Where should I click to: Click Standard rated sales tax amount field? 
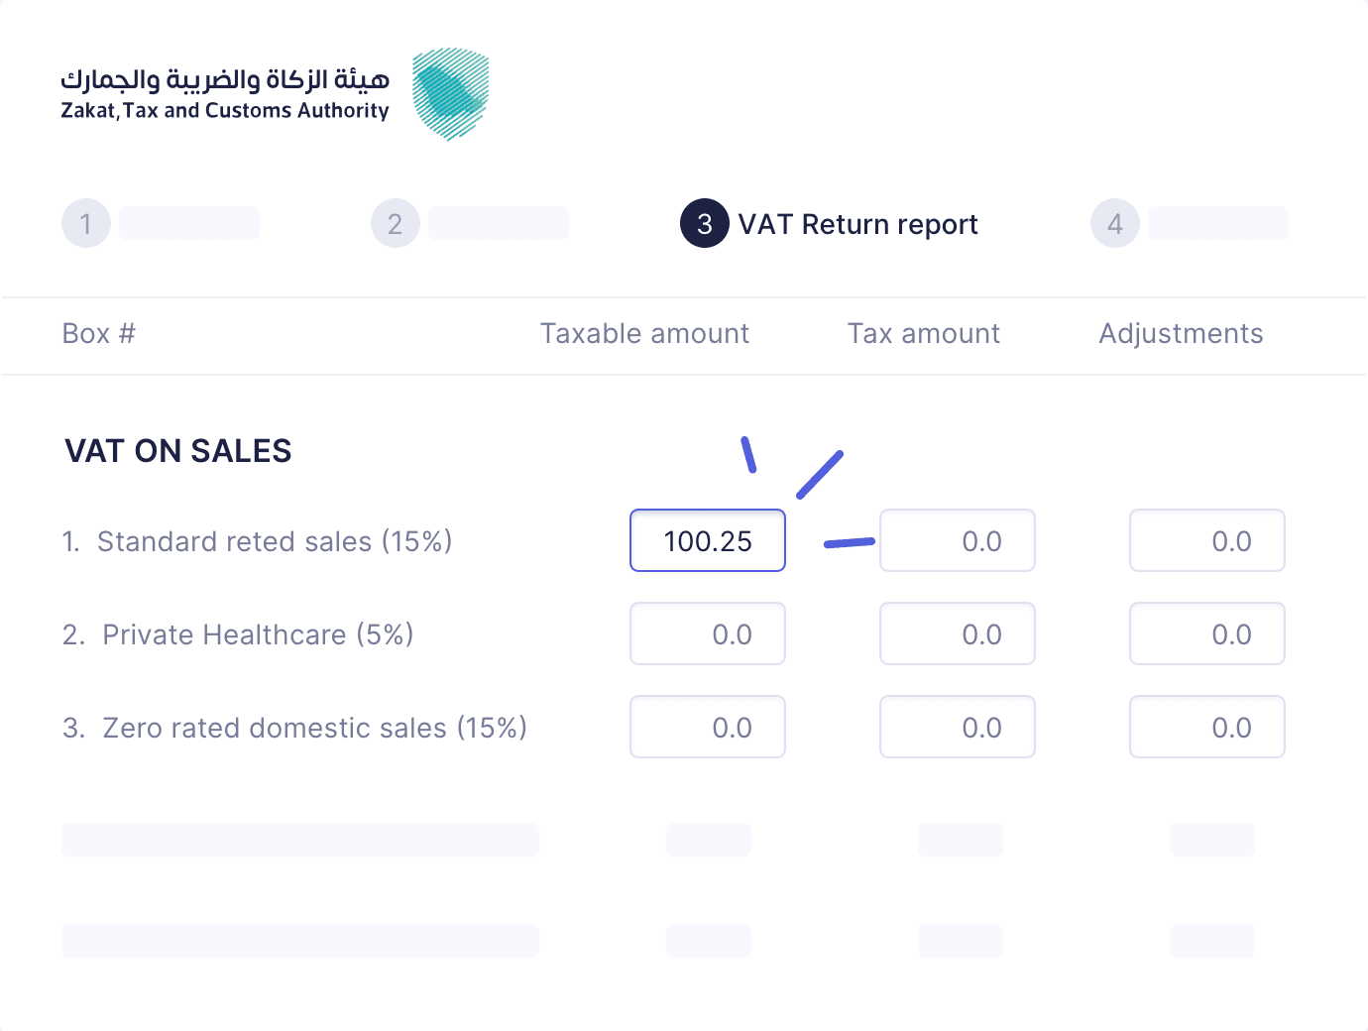958,540
